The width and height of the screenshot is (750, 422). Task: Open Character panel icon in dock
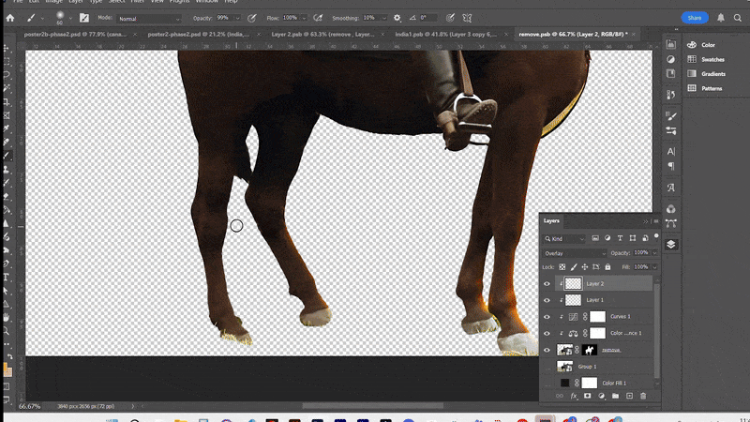tap(671, 152)
